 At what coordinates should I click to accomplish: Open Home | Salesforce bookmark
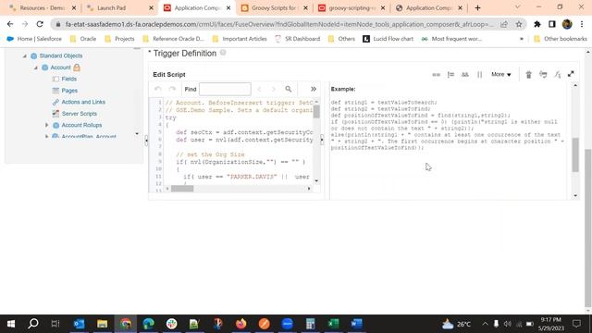[34, 39]
